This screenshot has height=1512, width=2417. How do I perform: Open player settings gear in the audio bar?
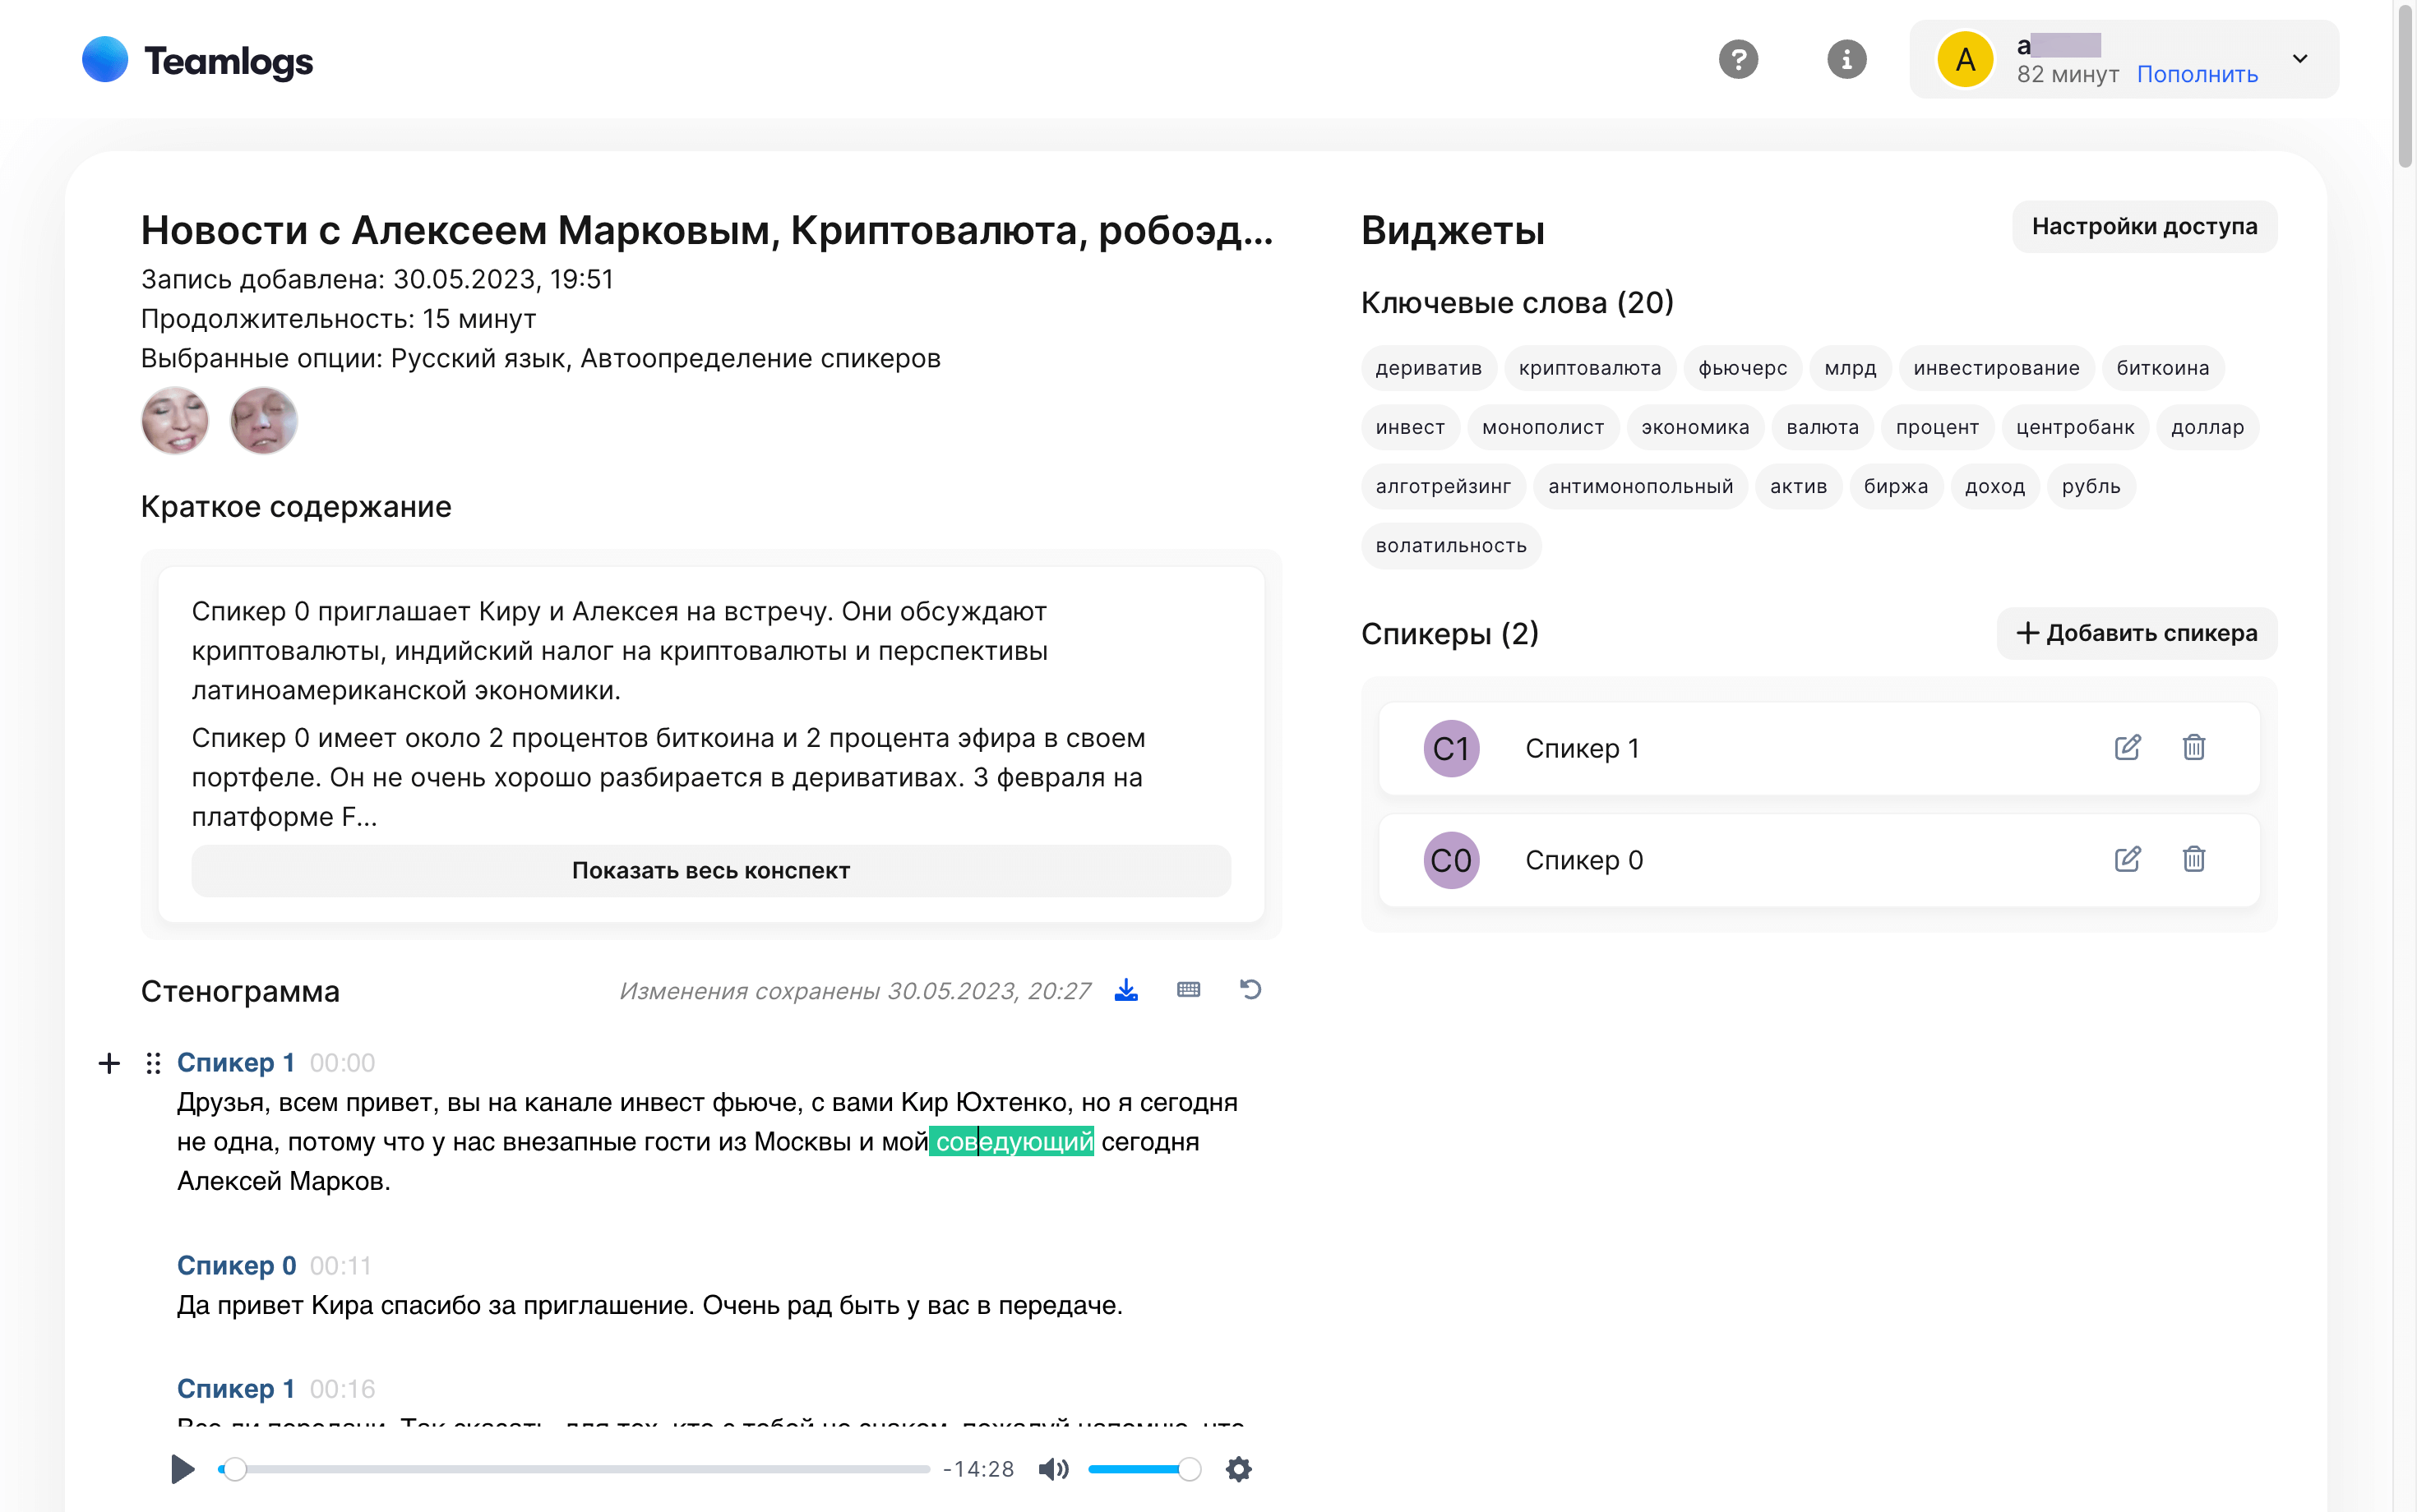pos(1239,1469)
